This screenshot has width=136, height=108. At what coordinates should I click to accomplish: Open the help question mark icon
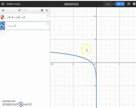pos(134,4)
